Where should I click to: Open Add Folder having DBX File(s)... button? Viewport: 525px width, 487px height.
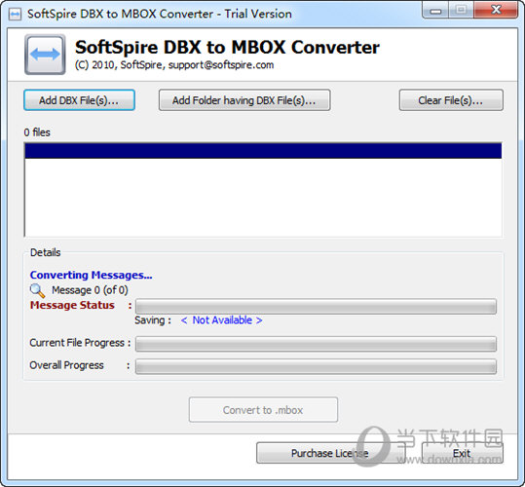click(244, 100)
